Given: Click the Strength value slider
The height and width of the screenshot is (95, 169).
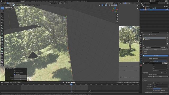Looking at the screenshot, I should pyautogui.click(x=160, y=77).
